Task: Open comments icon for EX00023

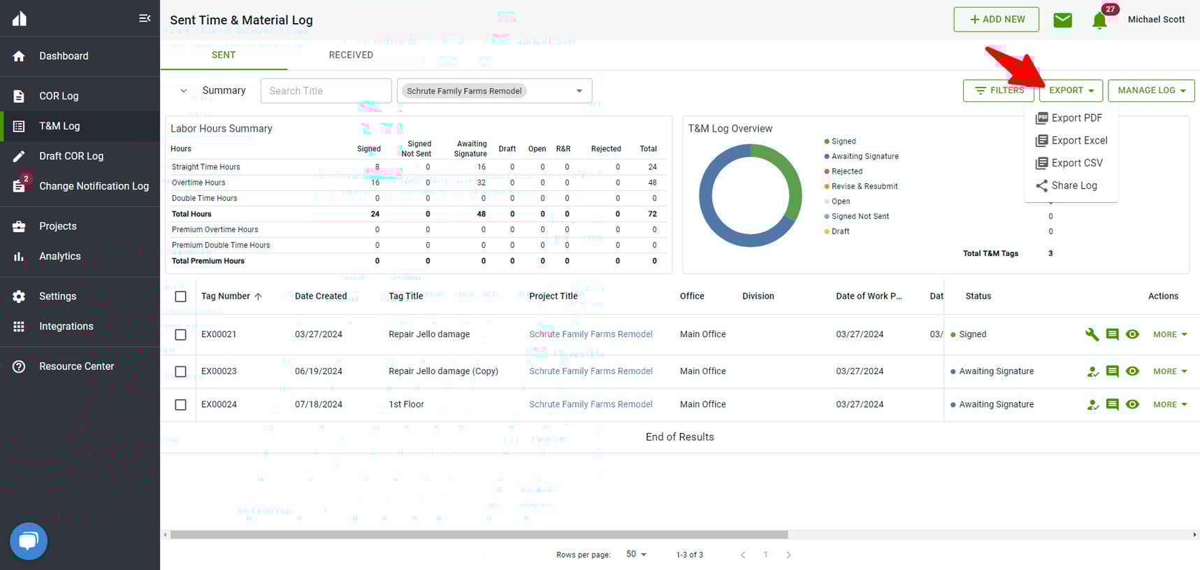Action: click(1113, 371)
